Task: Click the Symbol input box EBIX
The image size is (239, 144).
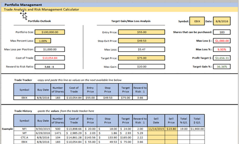Action: click(x=197, y=21)
